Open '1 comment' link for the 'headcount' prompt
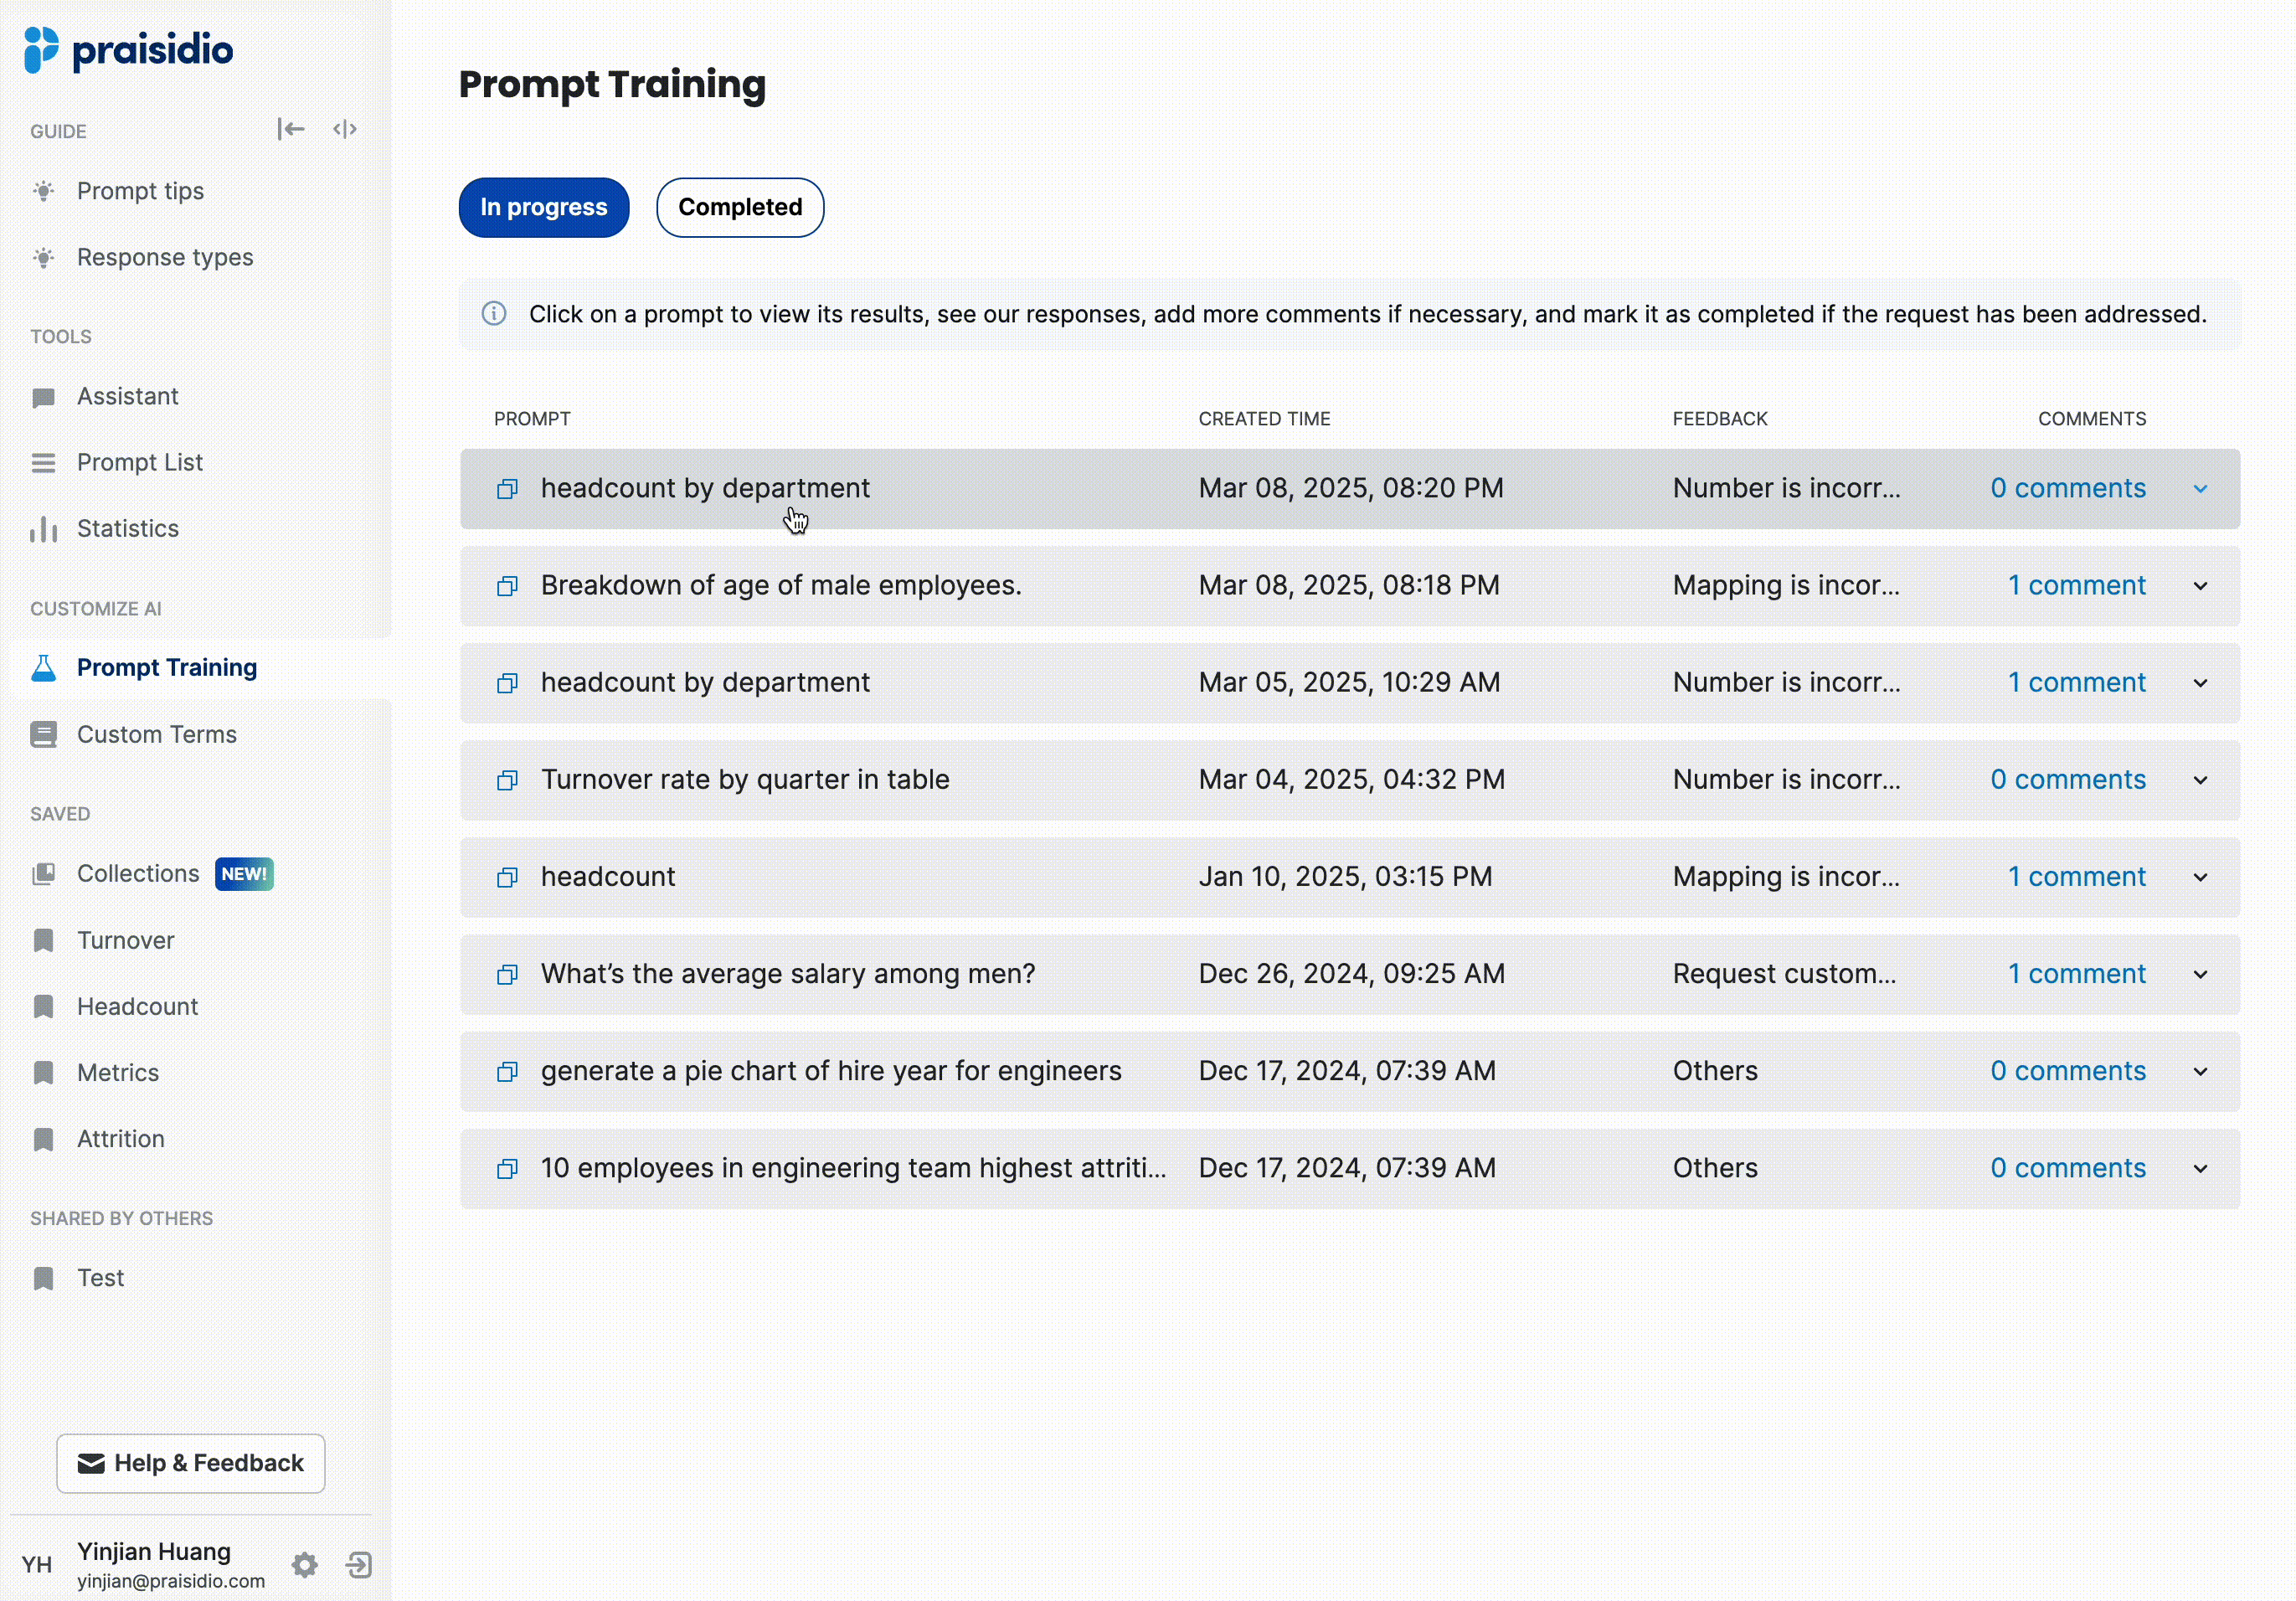The width and height of the screenshot is (2296, 1601). pos(2076,877)
